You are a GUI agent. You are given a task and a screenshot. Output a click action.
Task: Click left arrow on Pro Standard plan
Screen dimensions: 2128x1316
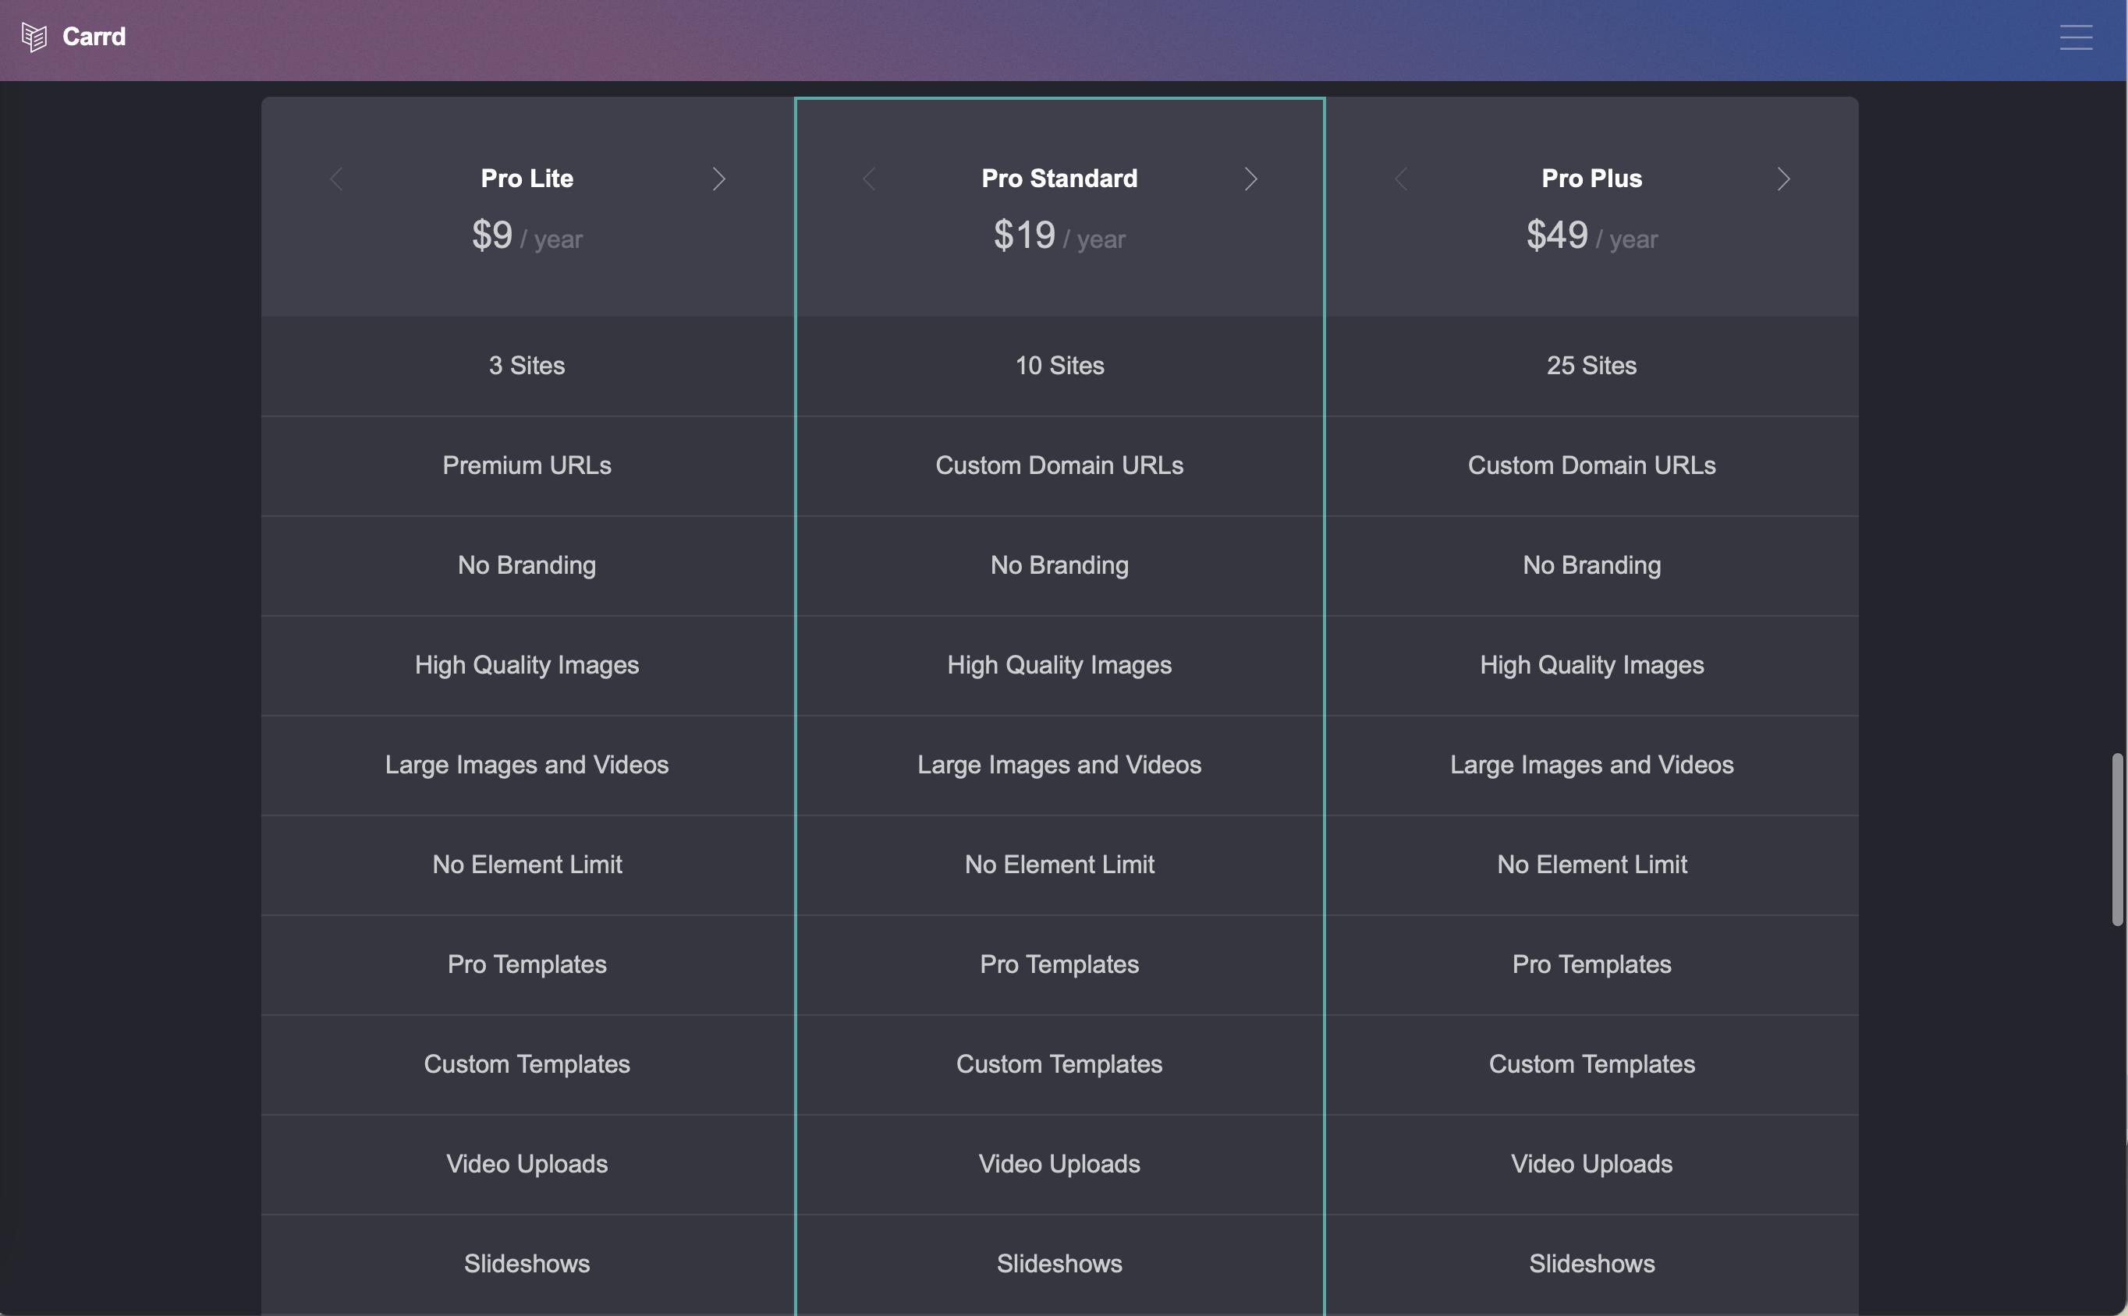pyautogui.click(x=869, y=179)
